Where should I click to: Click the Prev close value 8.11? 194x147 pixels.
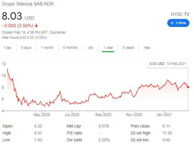coord(166,126)
